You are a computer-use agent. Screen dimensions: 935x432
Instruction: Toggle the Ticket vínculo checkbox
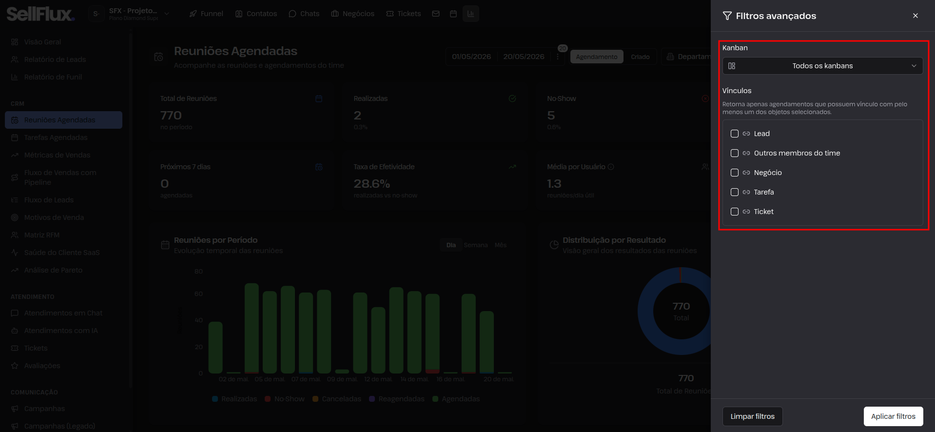(x=735, y=212)
